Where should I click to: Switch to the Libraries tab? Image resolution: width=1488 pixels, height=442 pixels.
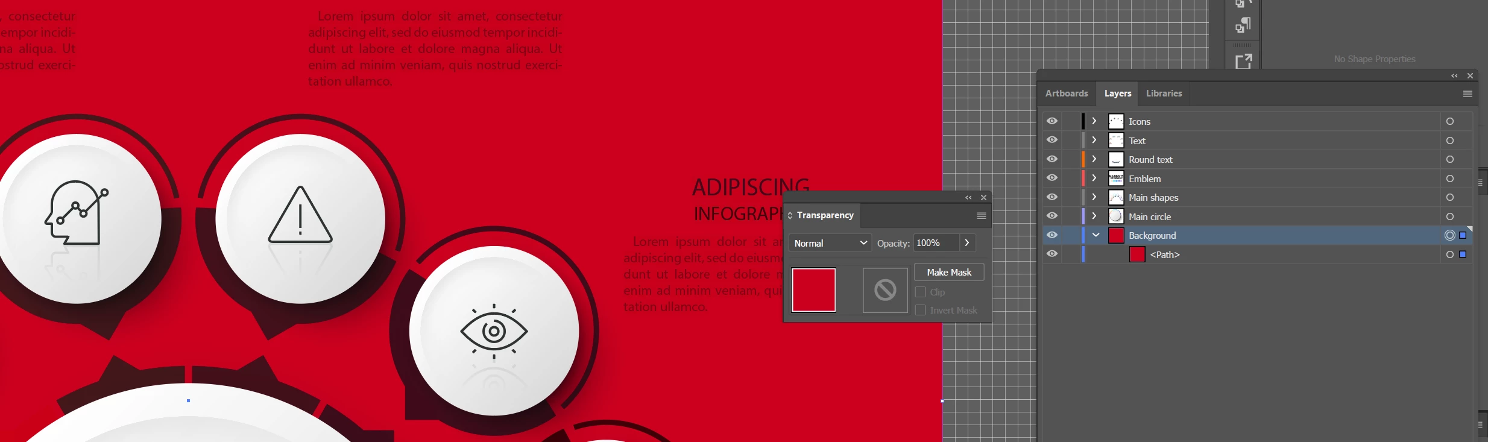coord(1164,93)
